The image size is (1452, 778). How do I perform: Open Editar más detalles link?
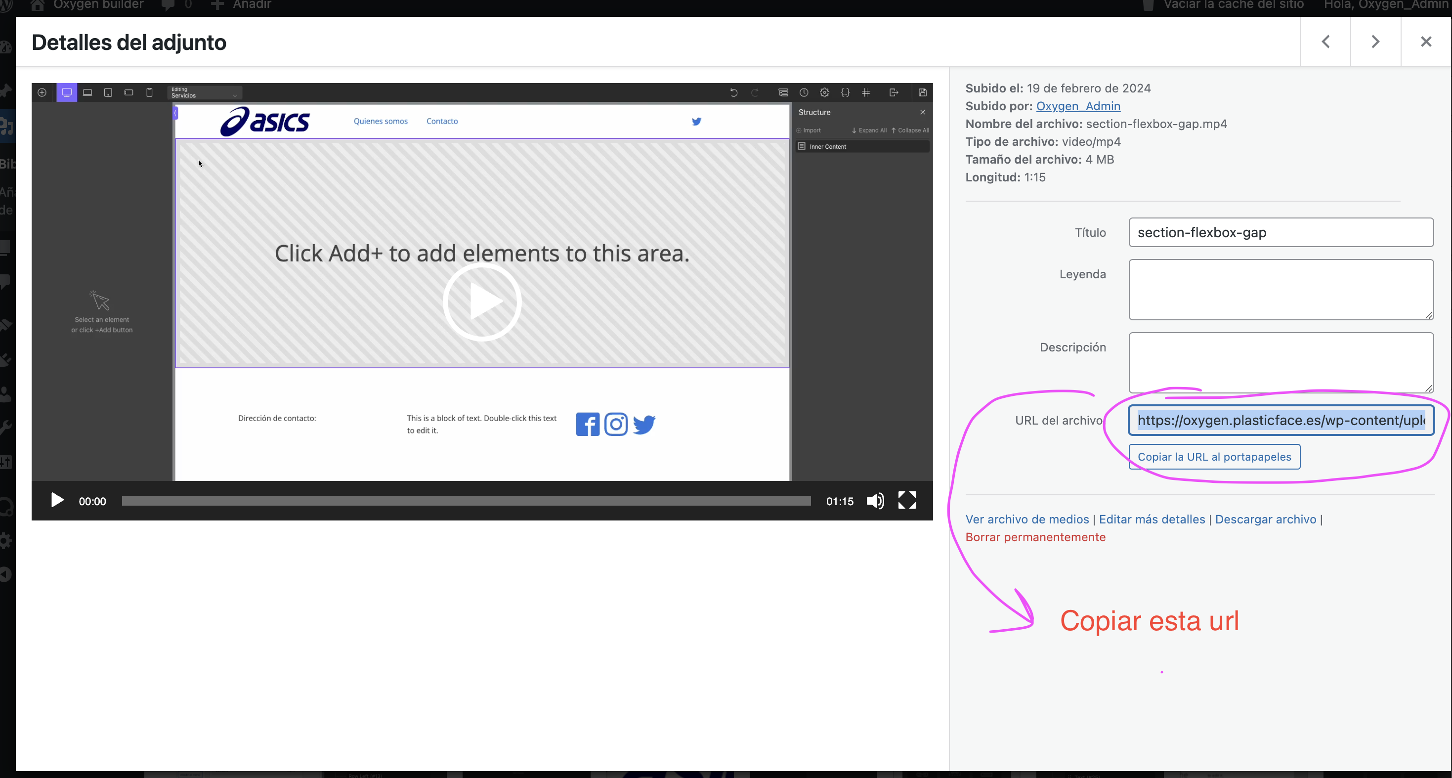pyautogui.click(x=1152, y=519)
